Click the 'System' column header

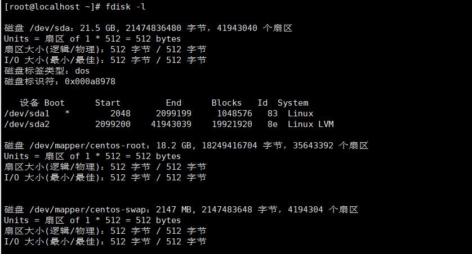[x=293, y=103]
